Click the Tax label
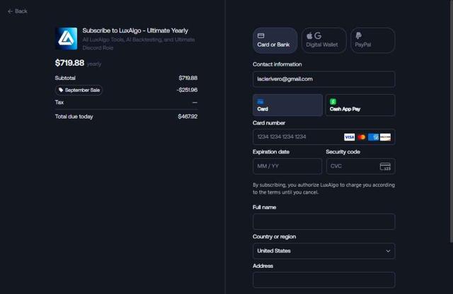Screen dimensions: 453x294 pos(59,102)
